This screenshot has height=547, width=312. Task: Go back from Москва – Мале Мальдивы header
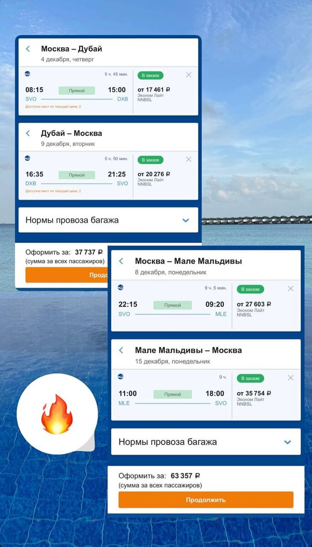(x=121, y=261)
